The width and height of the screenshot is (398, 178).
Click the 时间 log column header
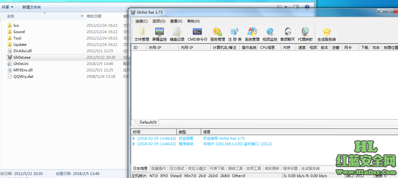pyautogui.click(x=154, y=132)
